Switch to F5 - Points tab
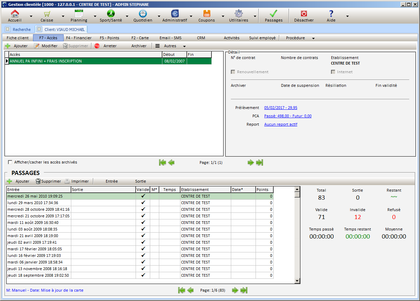 coord(110,38)
